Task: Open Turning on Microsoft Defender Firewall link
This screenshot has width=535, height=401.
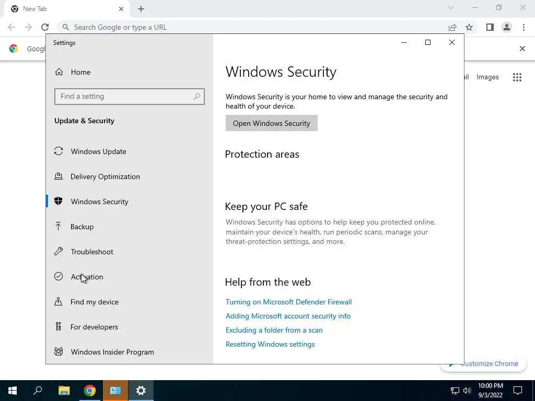Action: tap(288, 302)
